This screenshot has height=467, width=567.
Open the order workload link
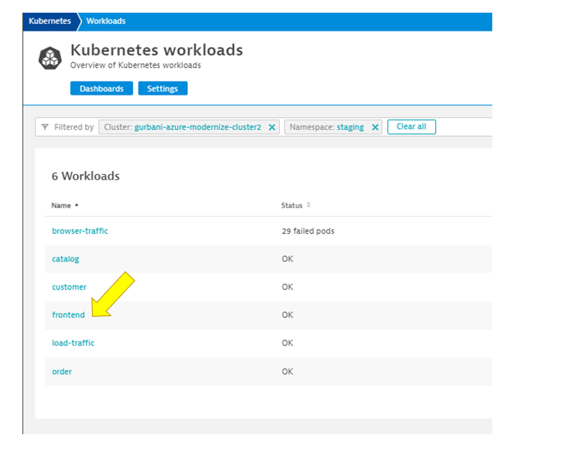pyautogui.click(x=62, y=372)
